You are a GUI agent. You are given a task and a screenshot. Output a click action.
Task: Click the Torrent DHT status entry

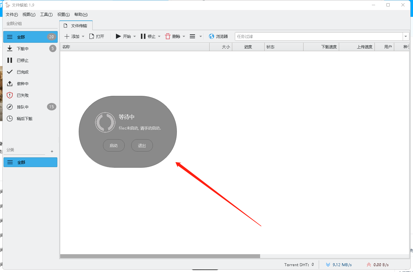(x=299, y=265)
